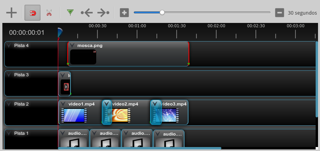Enable the razor scissors tool
This screenshot has width=320, height=151.
click(x=49, y=13)
